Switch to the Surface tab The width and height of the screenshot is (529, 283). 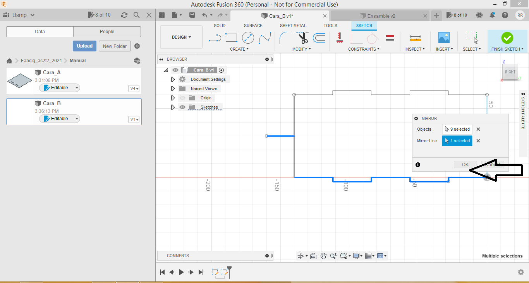pyautogui.click(x=253, y=26)
